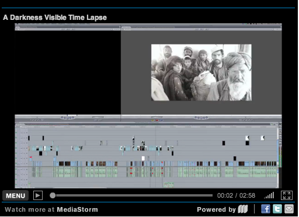Image resolution: width=299 pixels, height=217 pixels.
Task: Click the black-and-white photo in video
Action: [x=201, y=73]
